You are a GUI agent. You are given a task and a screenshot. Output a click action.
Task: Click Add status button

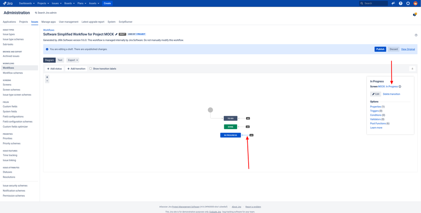(54, 69)
